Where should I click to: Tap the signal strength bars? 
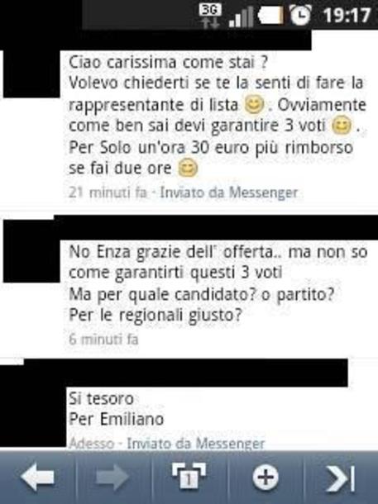pyautogui.click(x=241, y=17)
